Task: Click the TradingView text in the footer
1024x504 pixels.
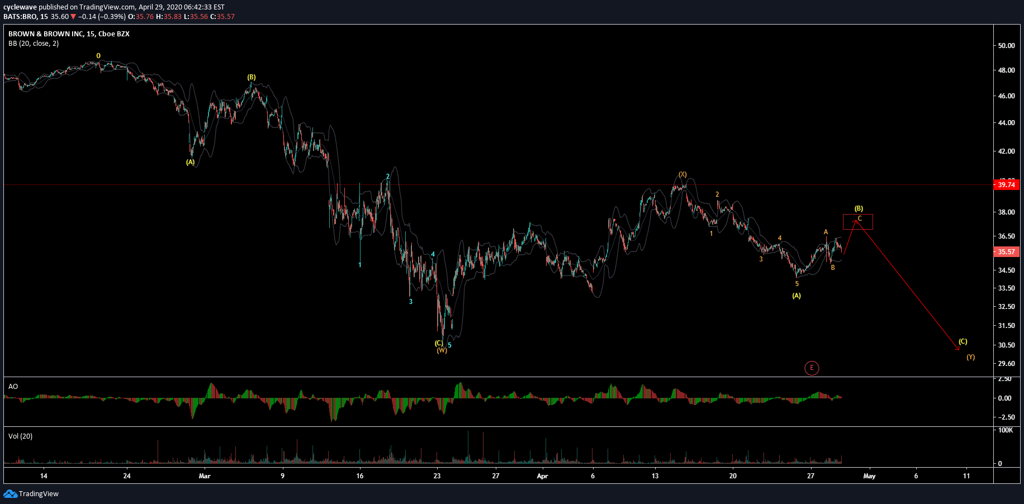Action: tap(39, 493)
